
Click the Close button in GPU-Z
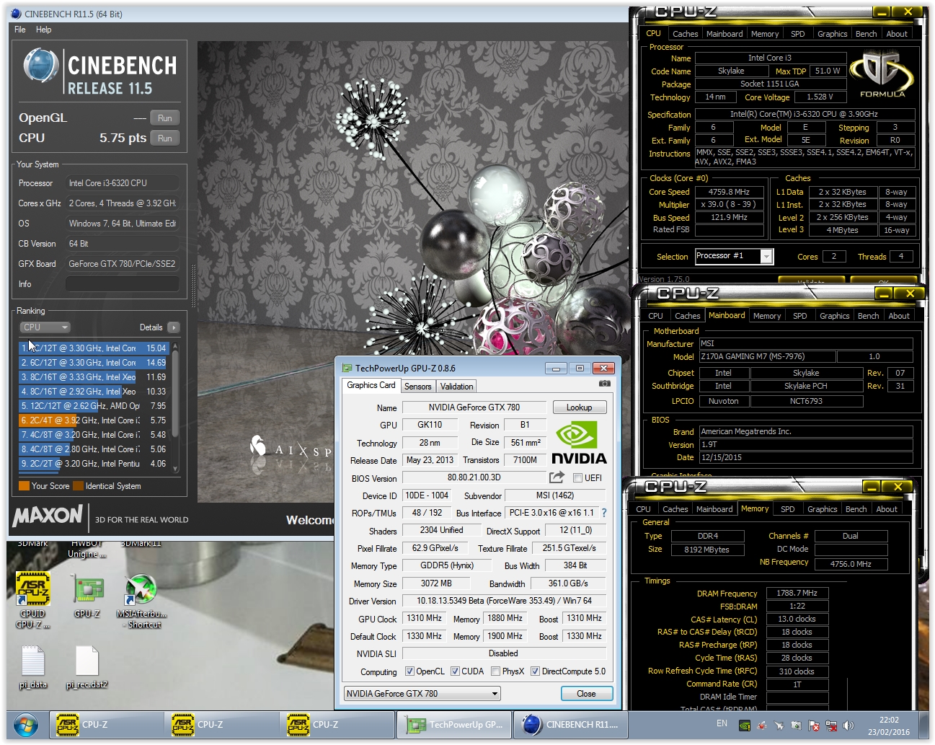[586, 694]
